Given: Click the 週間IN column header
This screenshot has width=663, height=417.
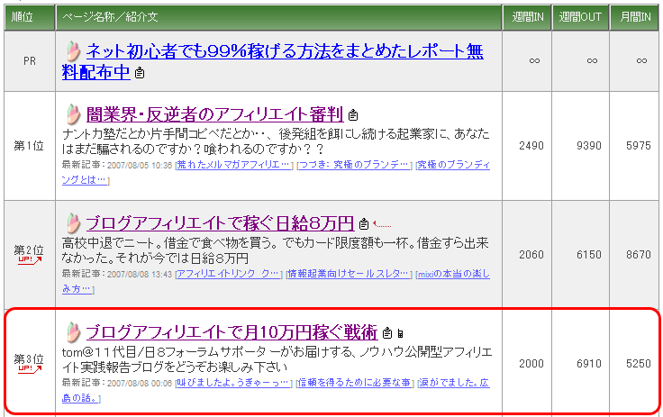Looking at the screenshot, I should [x=527, y=17].
